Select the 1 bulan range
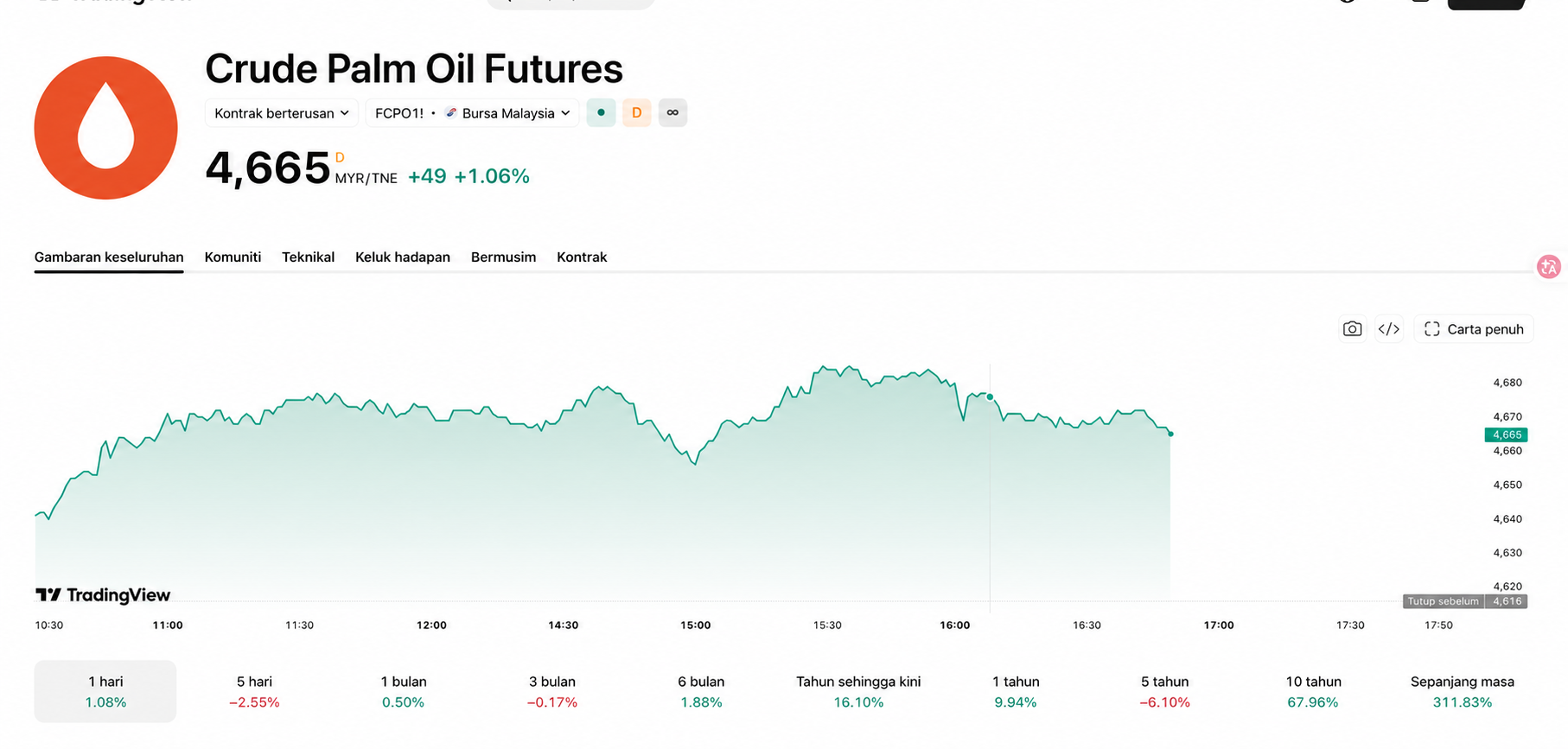 coord(404,692)
